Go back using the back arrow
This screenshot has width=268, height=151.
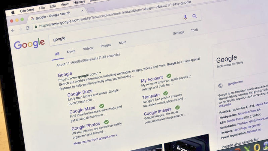tap(13, 31)
